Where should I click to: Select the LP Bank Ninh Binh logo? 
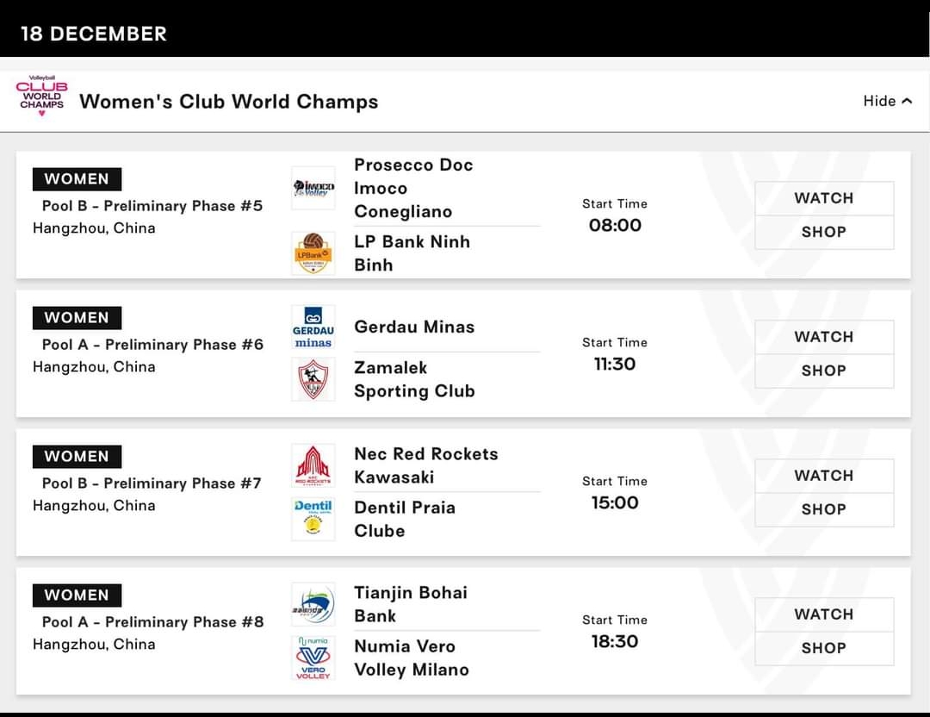click(x=313, y=253)
